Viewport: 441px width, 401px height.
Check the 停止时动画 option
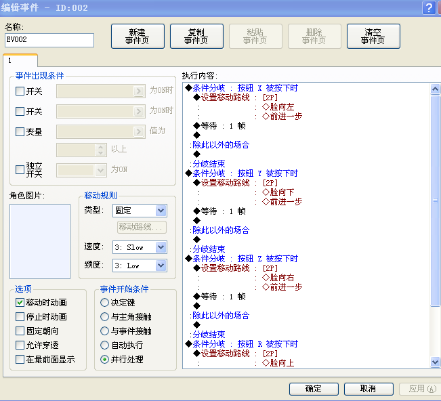click(20, 316)
